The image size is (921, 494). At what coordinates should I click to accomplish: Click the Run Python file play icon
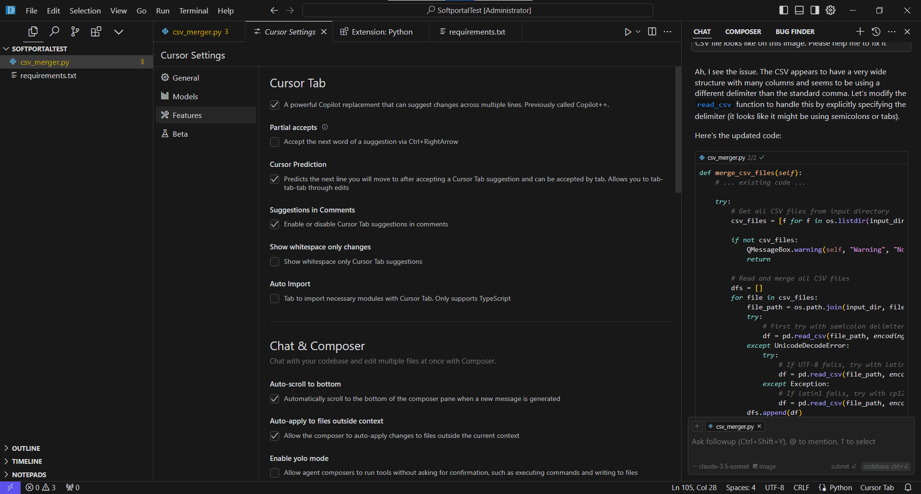tap(627, 32)
